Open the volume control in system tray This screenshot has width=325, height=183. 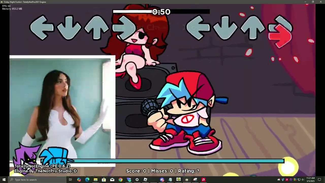303,180
